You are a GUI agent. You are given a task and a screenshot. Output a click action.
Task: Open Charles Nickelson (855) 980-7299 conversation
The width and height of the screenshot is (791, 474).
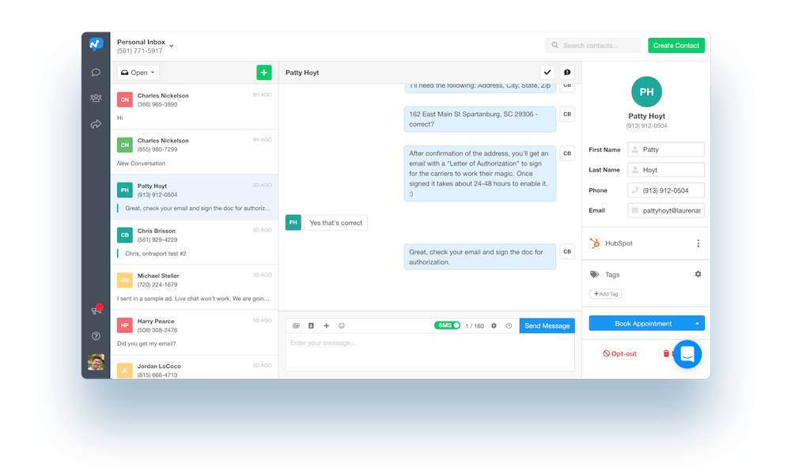click(195, 152)
